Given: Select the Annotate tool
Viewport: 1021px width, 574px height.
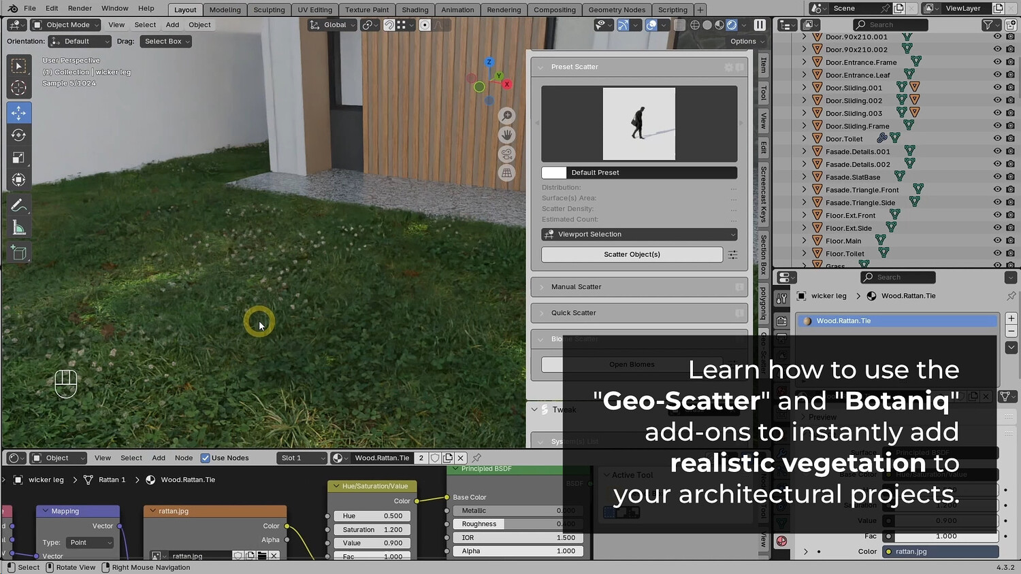Looking at the screenshot, I should point(19,205).
